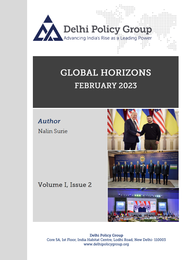Open the www.delhipolicygroup.org link
The height and width of the screenshot is (260, 184).
click(x=106, y=244)
